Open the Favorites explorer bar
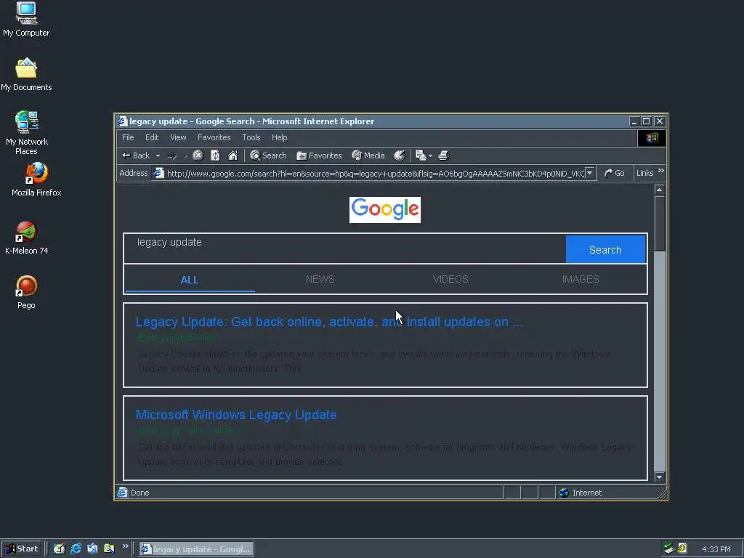The width and height of the screenshot is (744, 558). [x=319, y=155]
